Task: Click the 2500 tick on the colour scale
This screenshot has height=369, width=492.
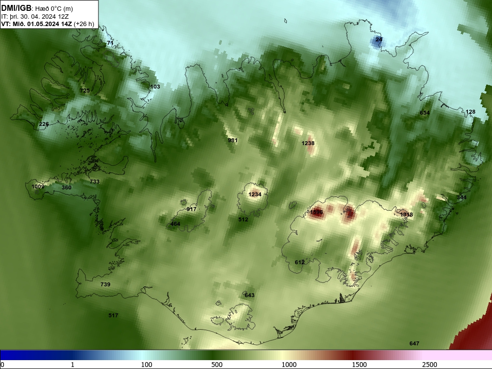Action: tap(430, 365)
